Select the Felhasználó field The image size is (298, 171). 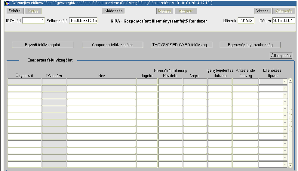(83, 20)
